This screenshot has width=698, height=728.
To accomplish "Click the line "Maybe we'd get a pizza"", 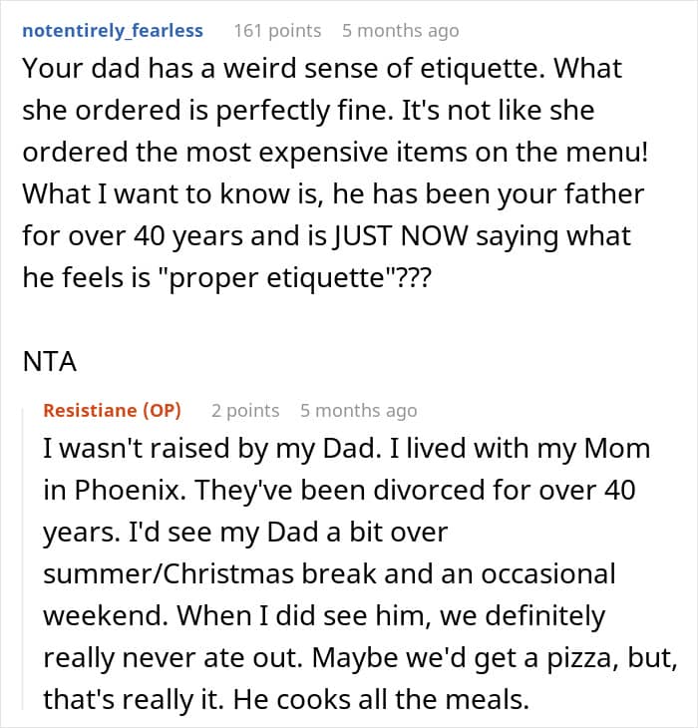I will click(x=361, y=658).
